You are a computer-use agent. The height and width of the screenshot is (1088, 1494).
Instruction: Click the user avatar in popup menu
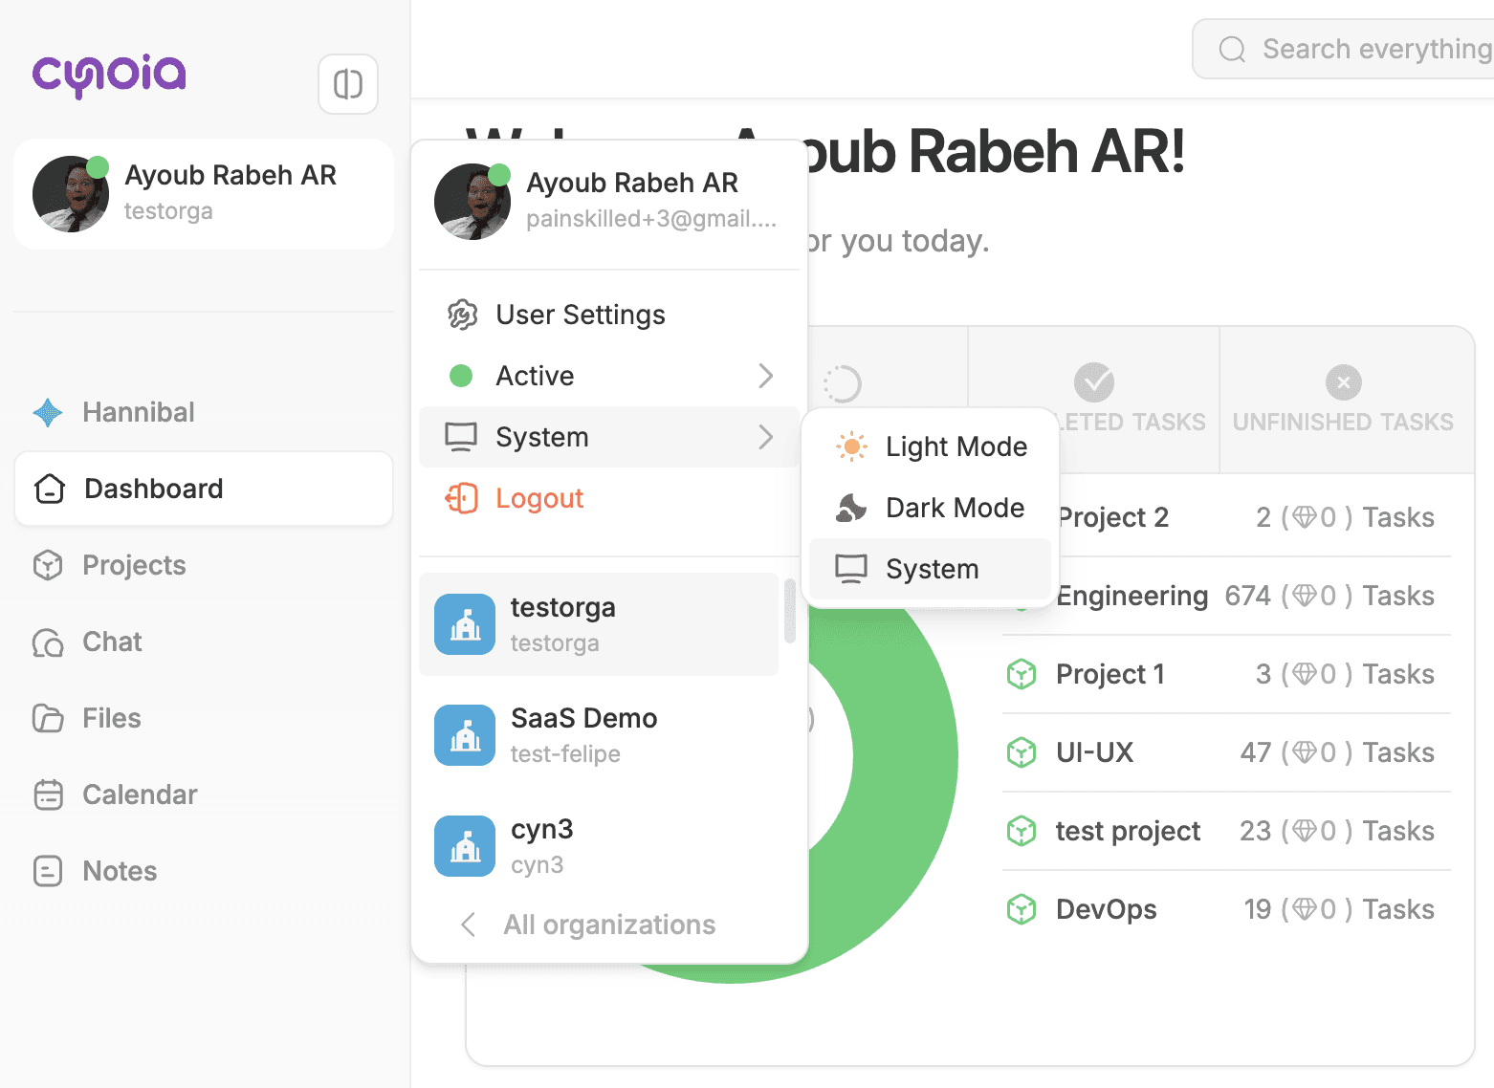point(472,202)
